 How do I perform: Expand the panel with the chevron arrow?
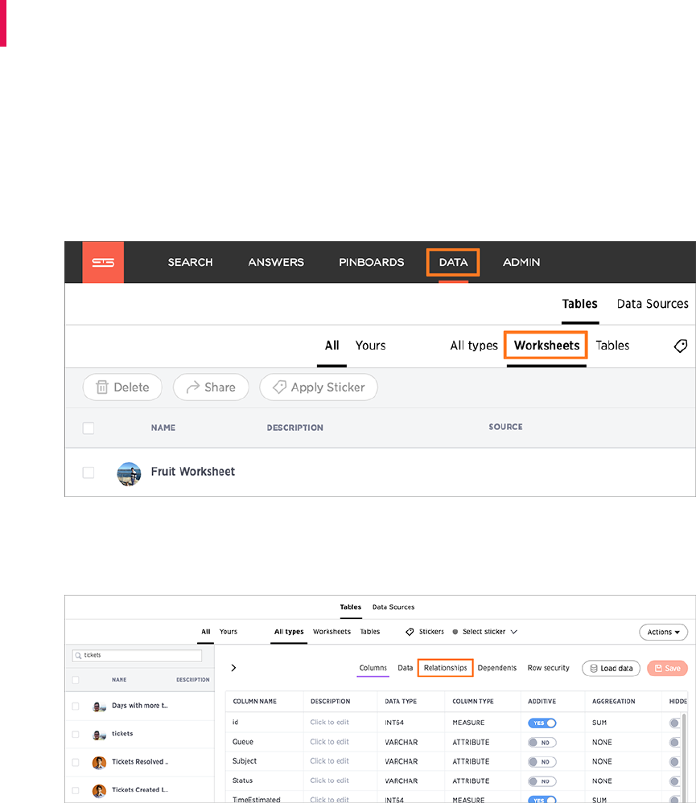pyautogui.click(x=233, y=668)
